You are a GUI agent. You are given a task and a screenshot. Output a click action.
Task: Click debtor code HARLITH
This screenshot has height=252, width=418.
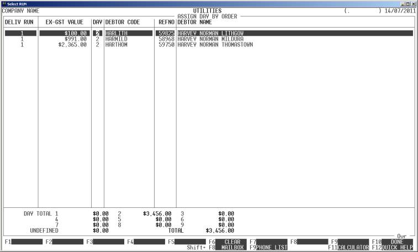pyautogui.click(x=116, y=33)
